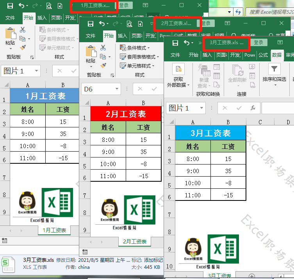Click ribbon display options in 3月工资表 window
The image size is (294, 279).
280,42
